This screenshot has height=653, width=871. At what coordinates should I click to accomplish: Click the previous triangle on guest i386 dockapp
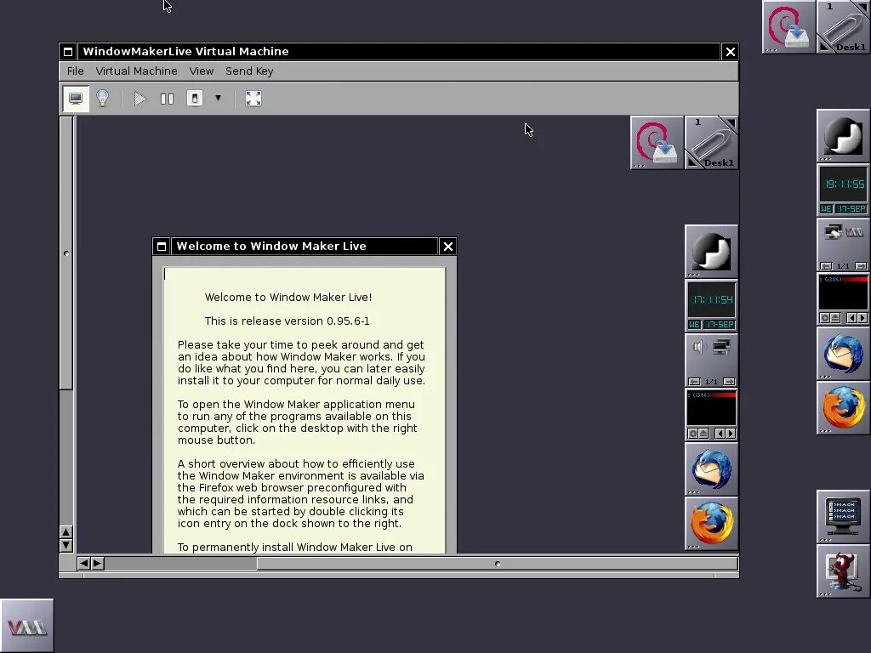tap(720, 433)
